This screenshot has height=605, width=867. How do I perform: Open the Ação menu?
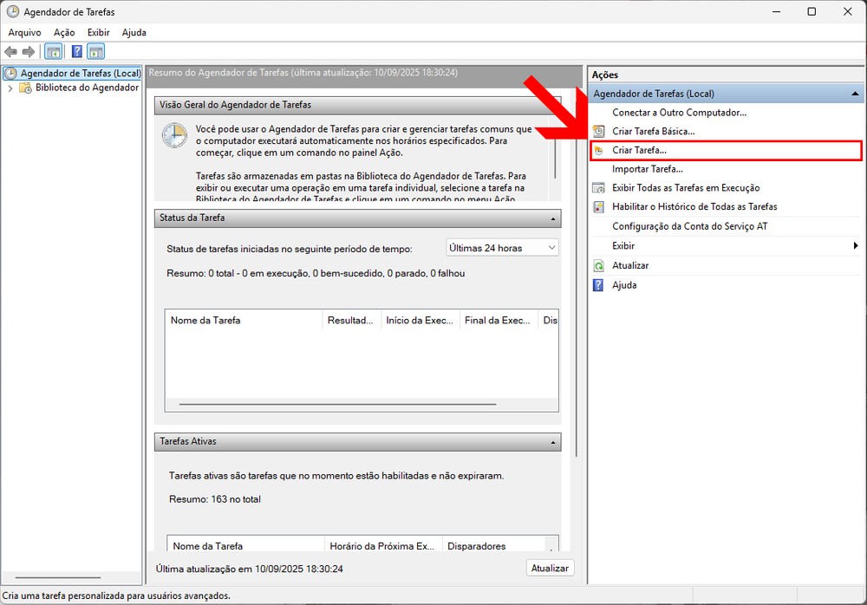64,33
